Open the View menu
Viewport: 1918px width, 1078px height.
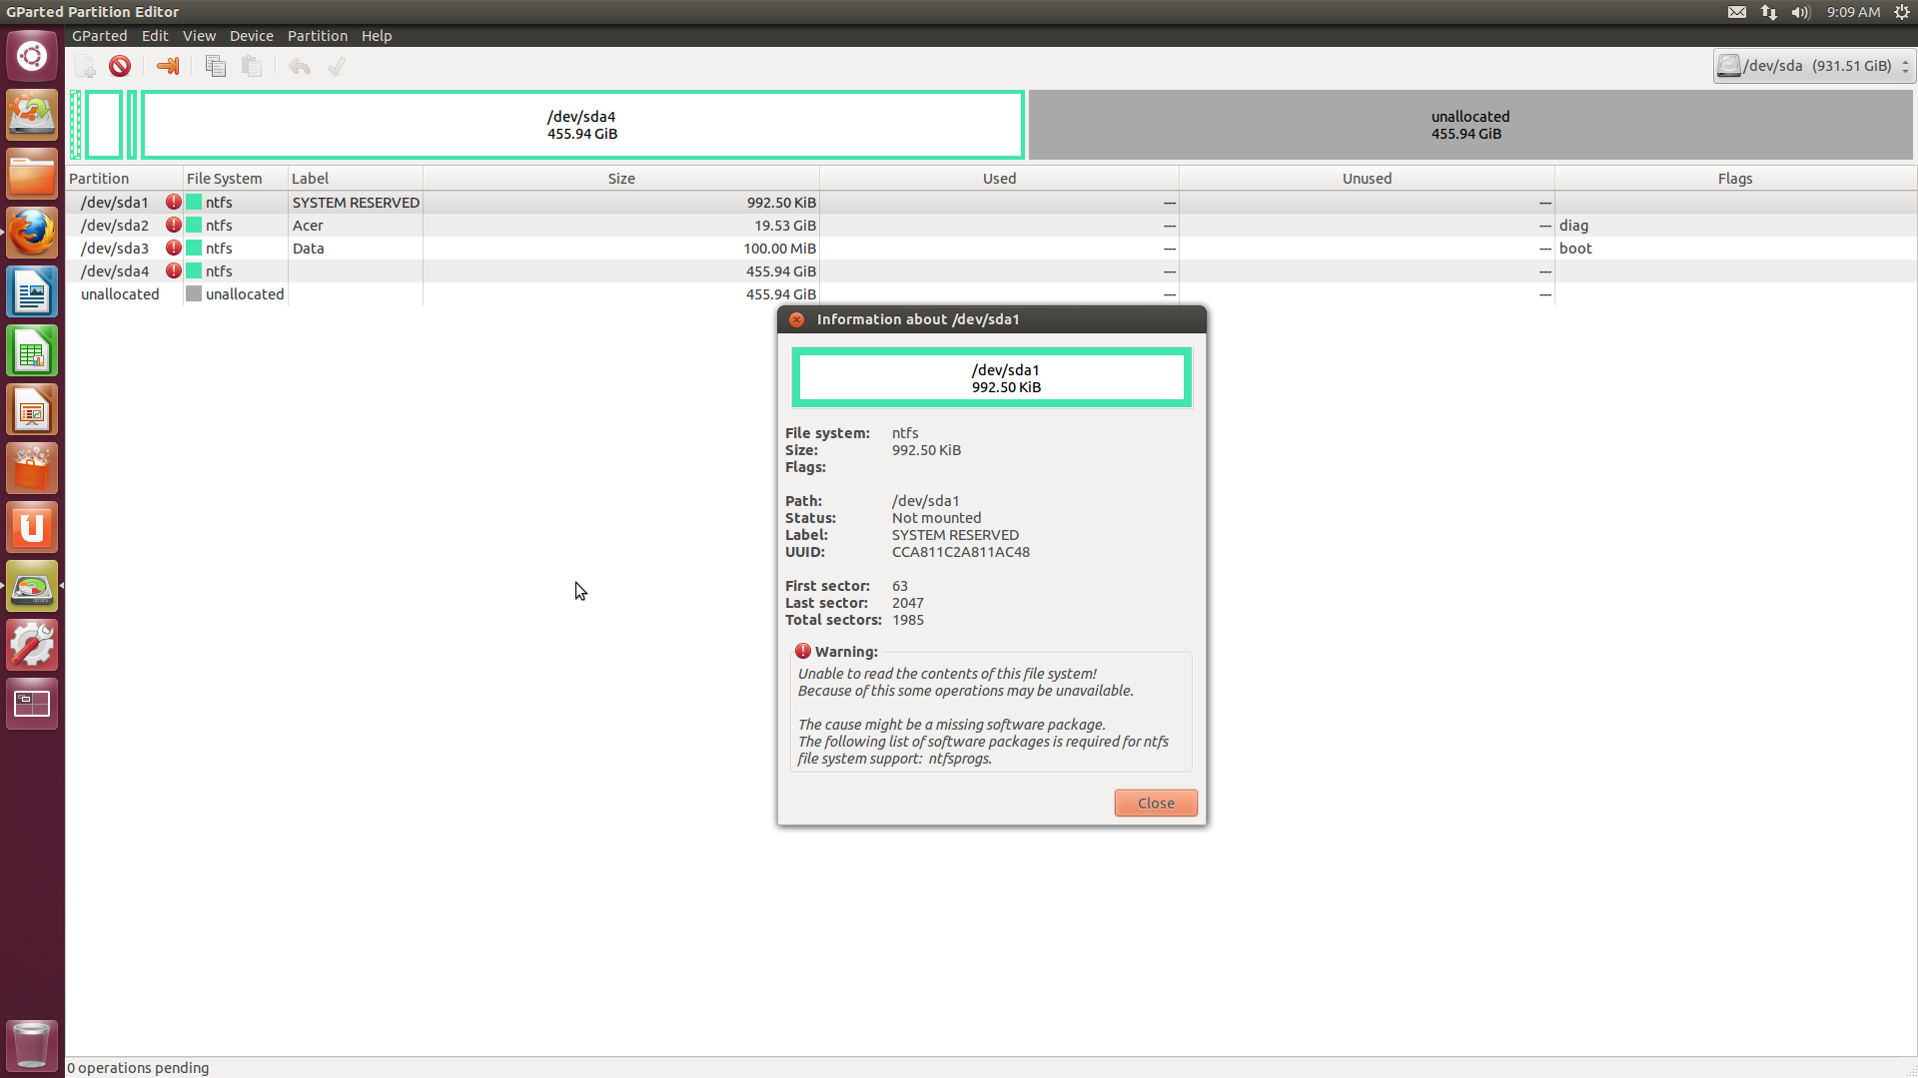[x=199, y=36]
